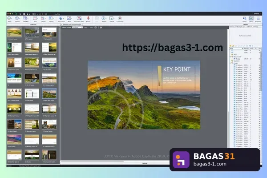This screenshot has height=178, width=267.
Task: Select slide 2 Title Layout thumbnail
Action: 32,32
